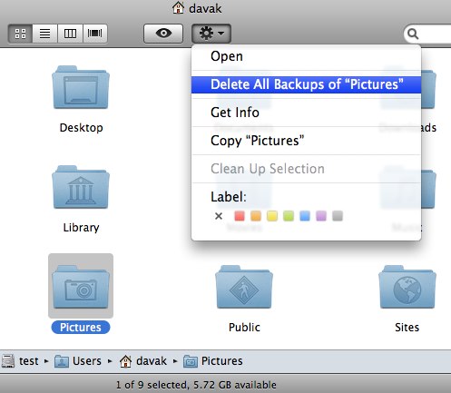Viewport: 451px width, 393px height.
Task: Click the Public folder name label
Action: point(244,328)
